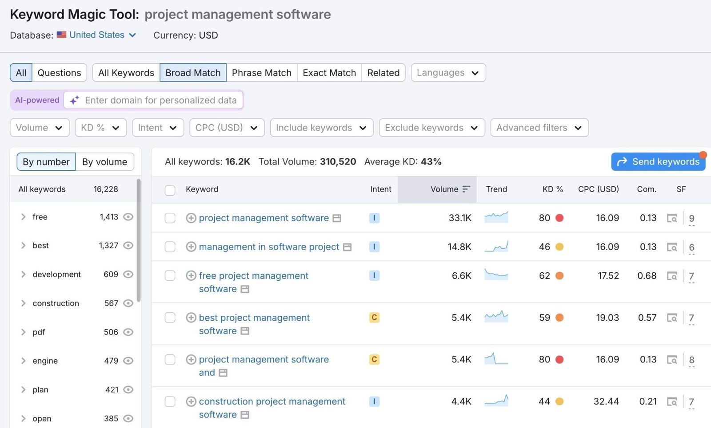Open the Languages dropdown

pyautogui.click(x=448, y=73)
